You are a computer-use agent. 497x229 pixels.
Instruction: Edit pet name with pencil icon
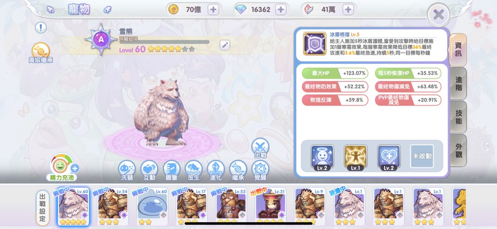click(225, 45)
